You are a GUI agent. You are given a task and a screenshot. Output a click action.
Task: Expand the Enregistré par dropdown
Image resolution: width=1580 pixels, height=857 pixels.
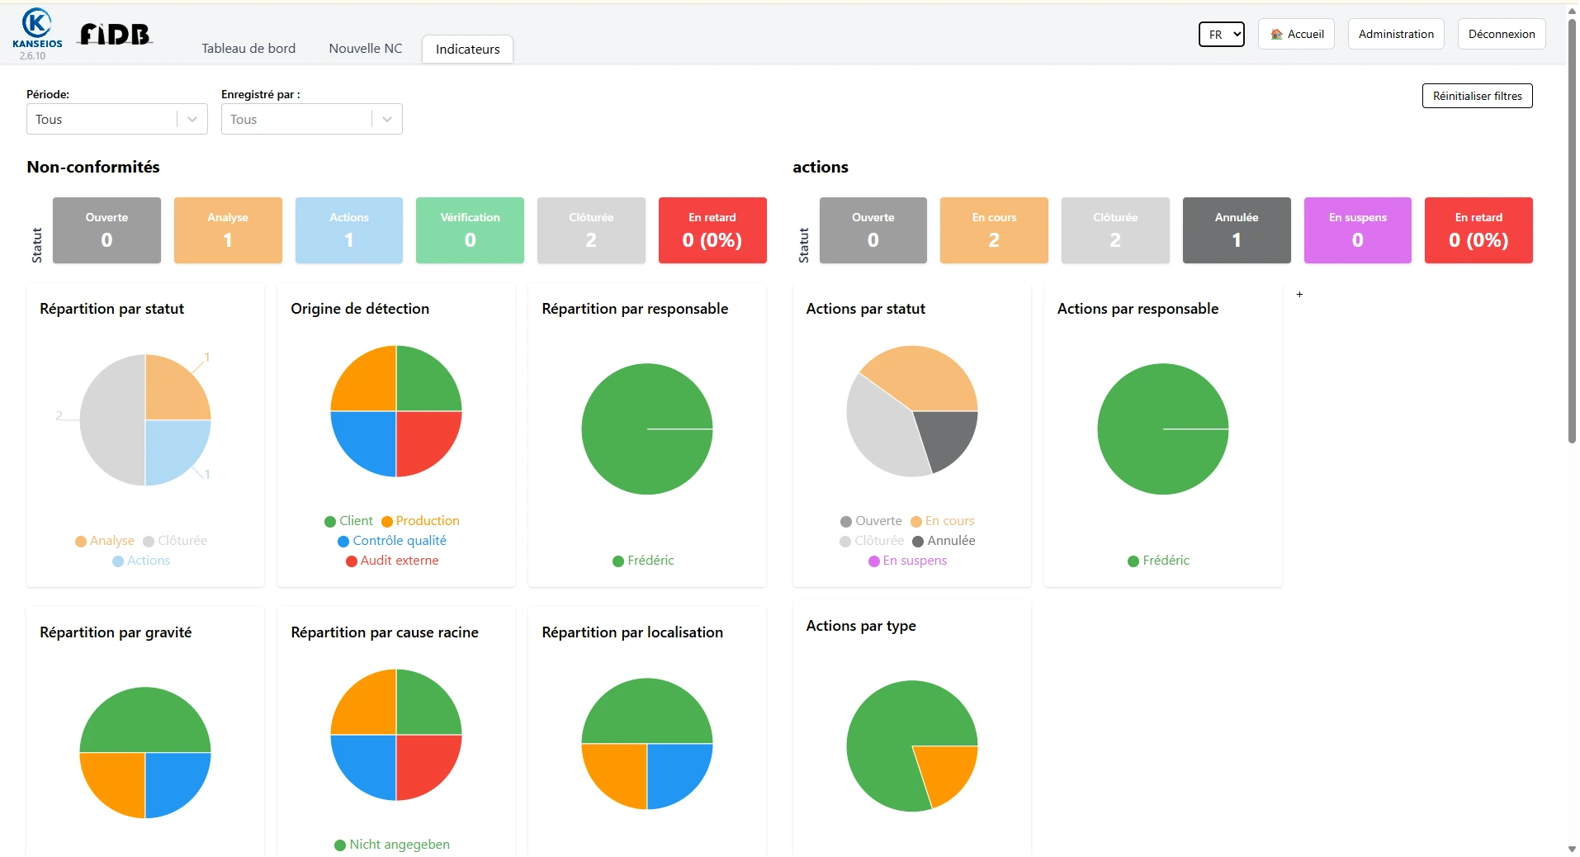click(311, 119)
